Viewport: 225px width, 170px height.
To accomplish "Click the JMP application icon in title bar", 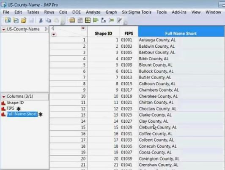I will pyautogui.click(x=3, y=5).
